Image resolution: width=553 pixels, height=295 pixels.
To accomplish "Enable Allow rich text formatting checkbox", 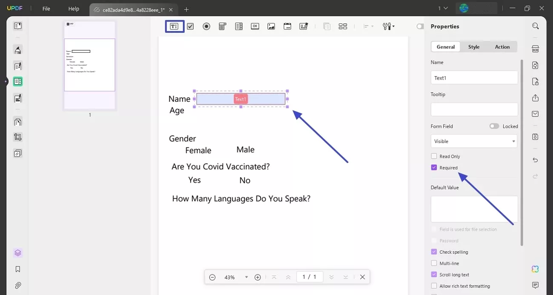I will click(x=434, y=286).
